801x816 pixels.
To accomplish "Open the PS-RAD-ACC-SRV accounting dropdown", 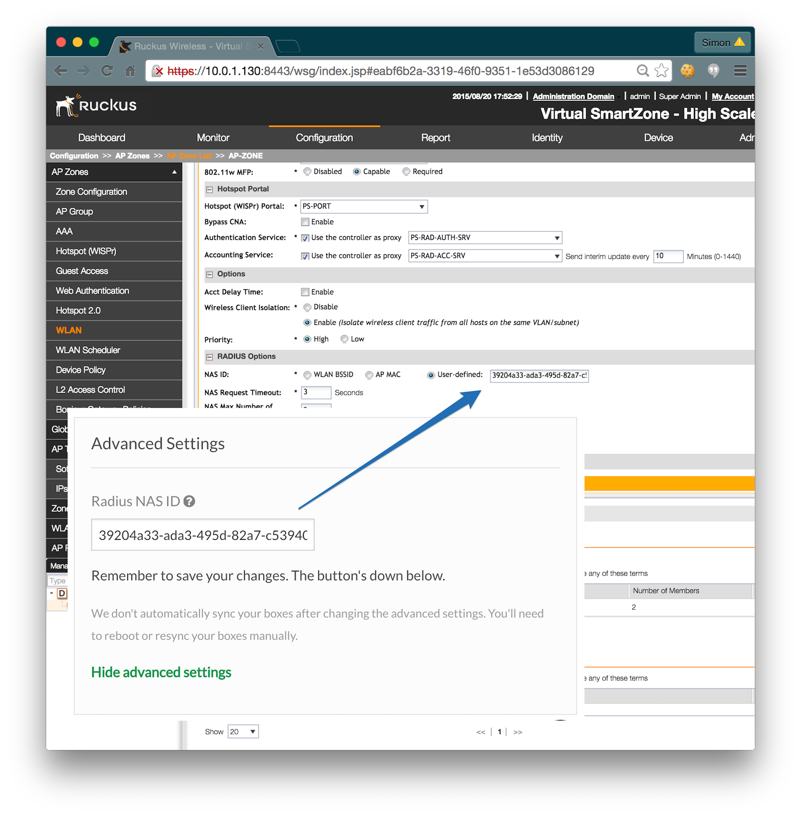I will [x=485, y=256].
